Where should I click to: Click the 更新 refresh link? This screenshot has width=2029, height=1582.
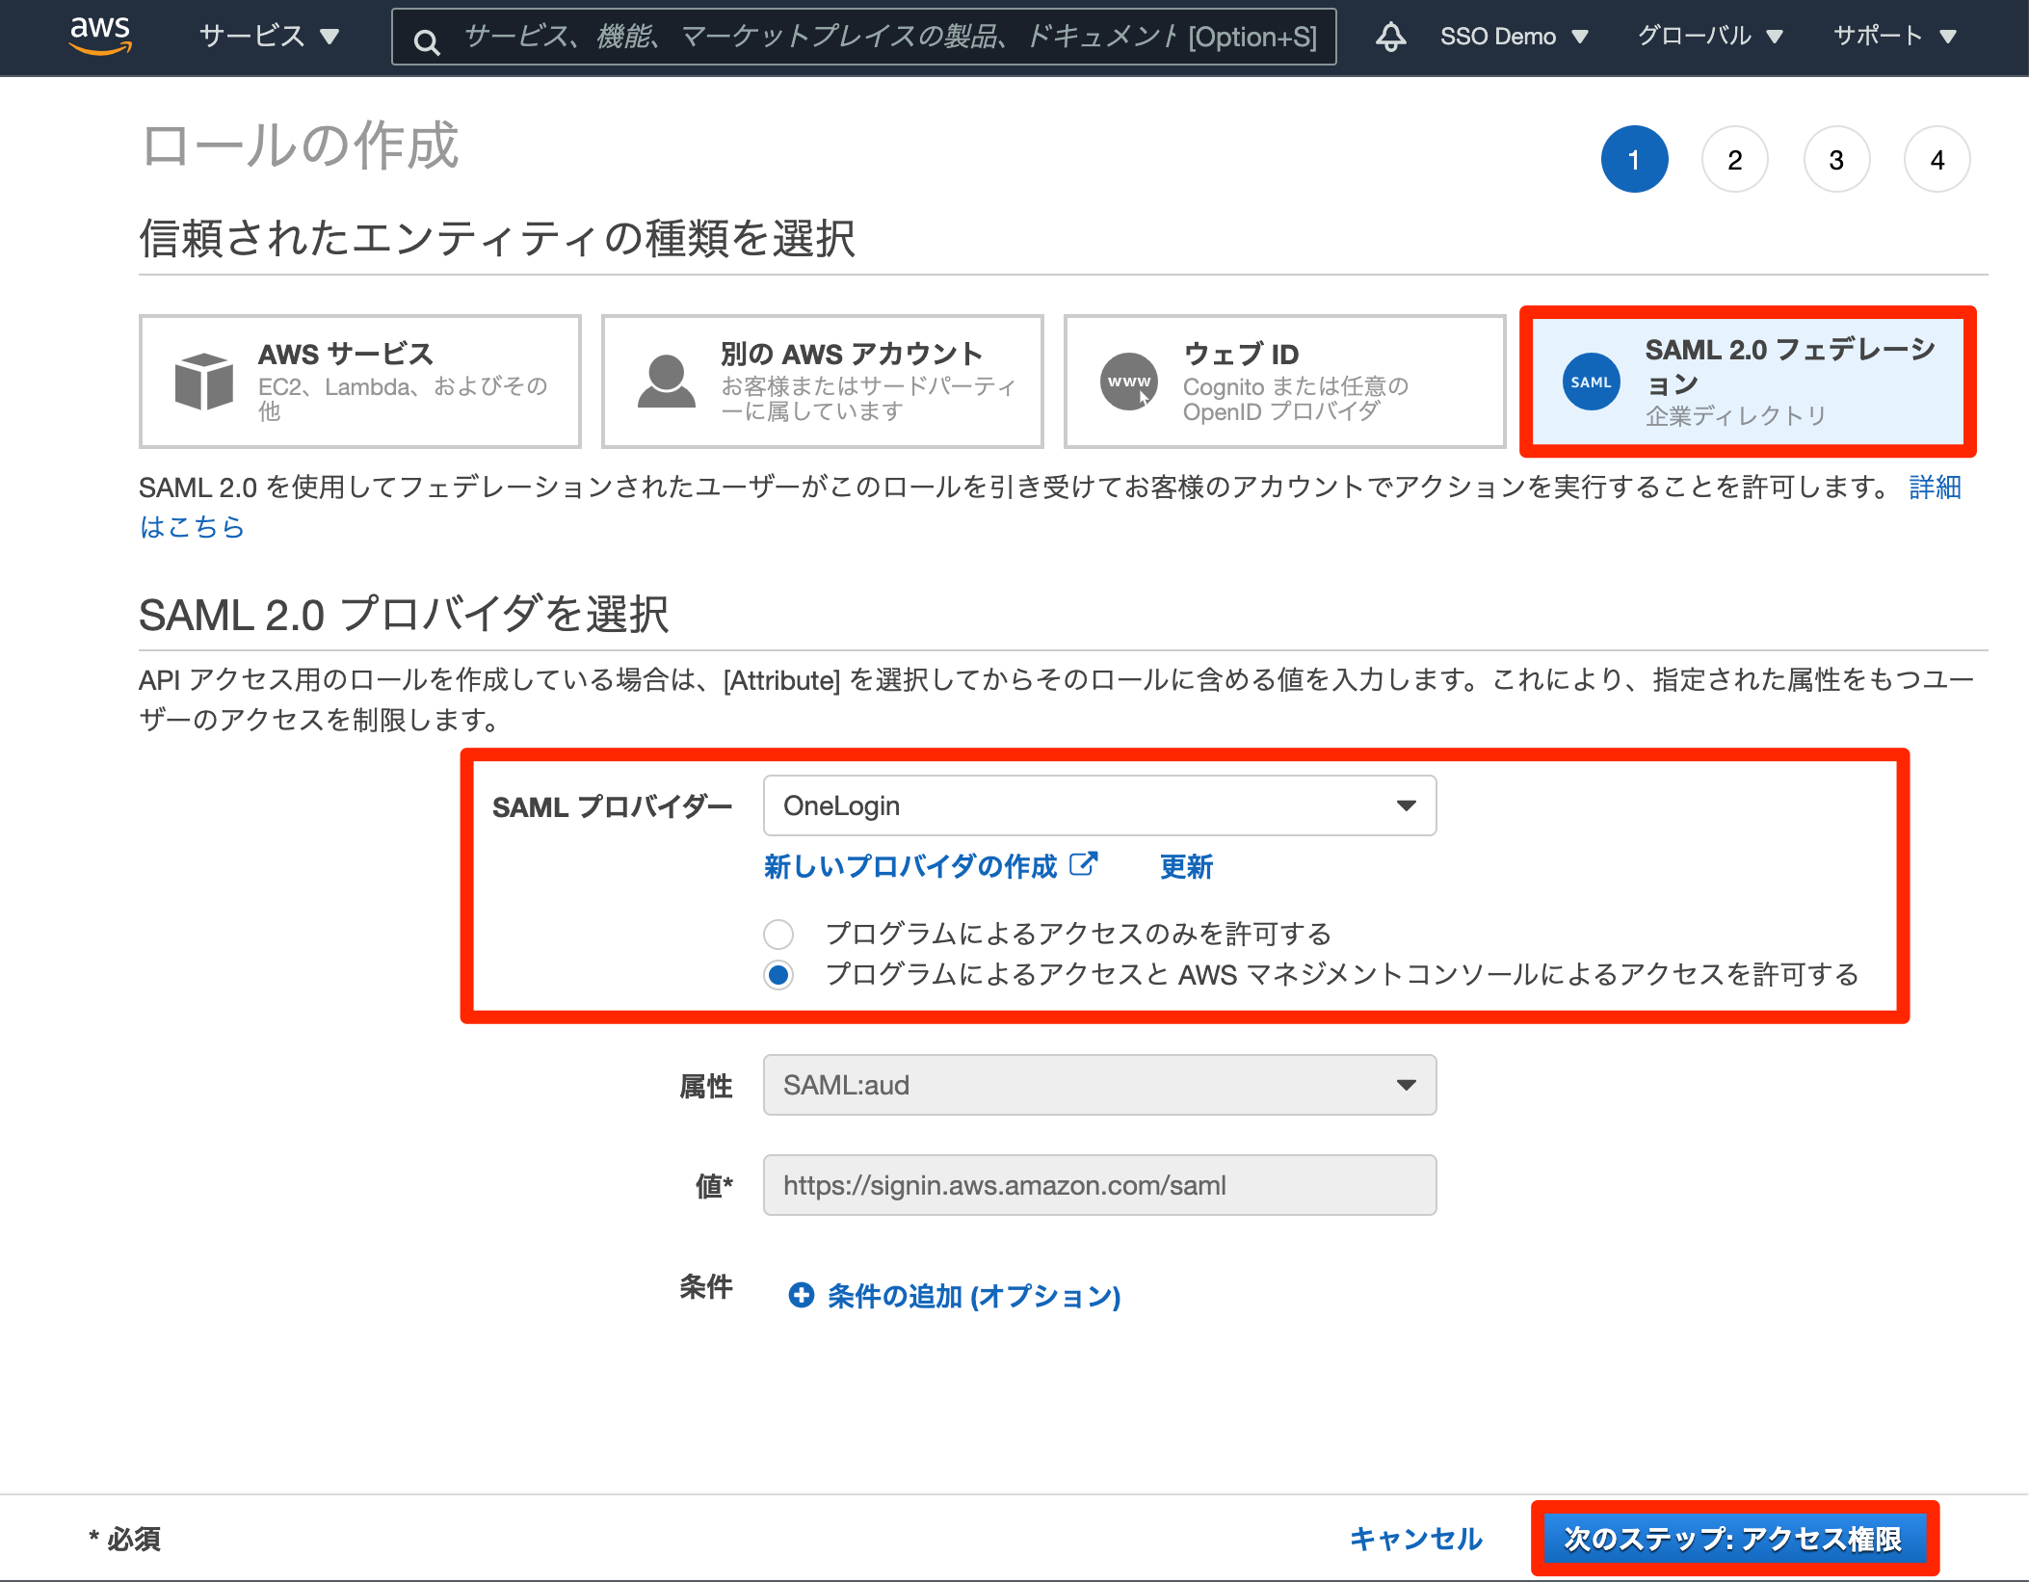coord(1186,866)
